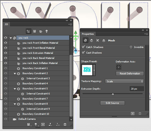The image size is (151, 131).
Task: Uncheck the Catch Shadows checkbox
Action: (x=83, y=47)
